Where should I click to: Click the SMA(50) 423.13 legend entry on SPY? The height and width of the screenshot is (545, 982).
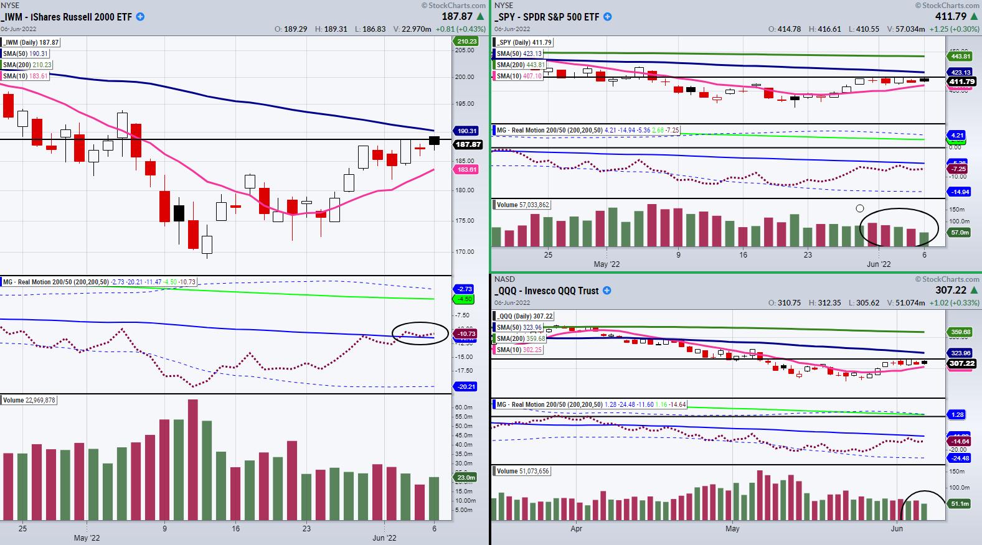point(520,54)
